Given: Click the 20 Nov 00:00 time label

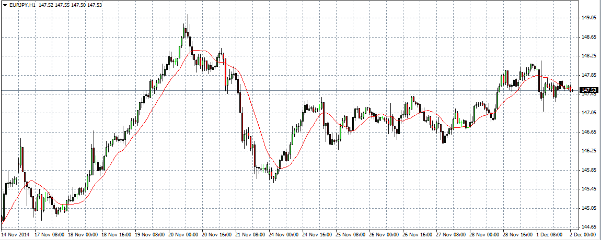Looking at the screenshot, I should [x=183, y=235].
